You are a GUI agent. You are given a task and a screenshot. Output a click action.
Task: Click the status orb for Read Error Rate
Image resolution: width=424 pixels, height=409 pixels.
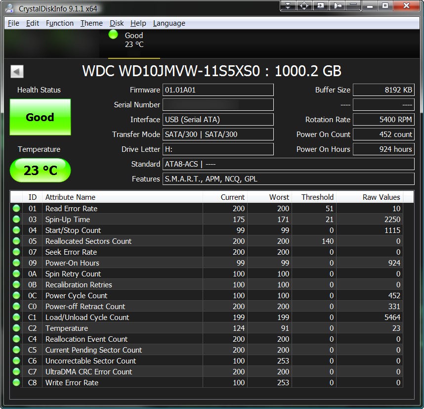[16, 208]
